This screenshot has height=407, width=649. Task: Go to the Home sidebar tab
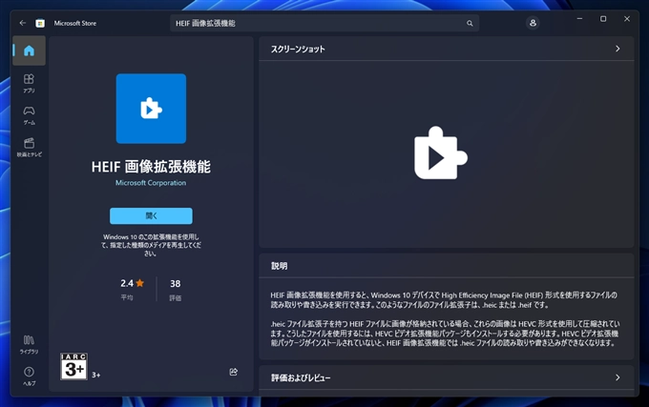coord(29,51)
